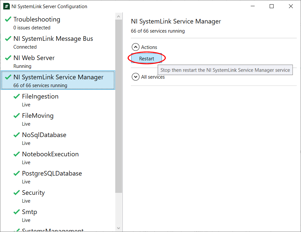Minimize the Server Configuration window

tap(253, 6)
